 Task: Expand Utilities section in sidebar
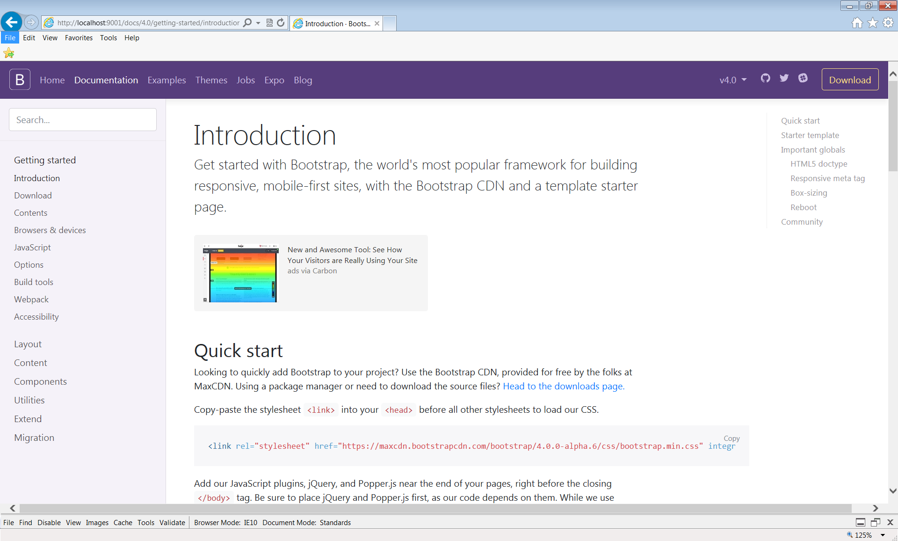pos(29,400)
